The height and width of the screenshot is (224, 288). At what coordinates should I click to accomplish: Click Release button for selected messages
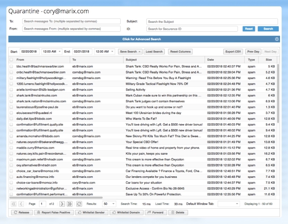point(22,213)
